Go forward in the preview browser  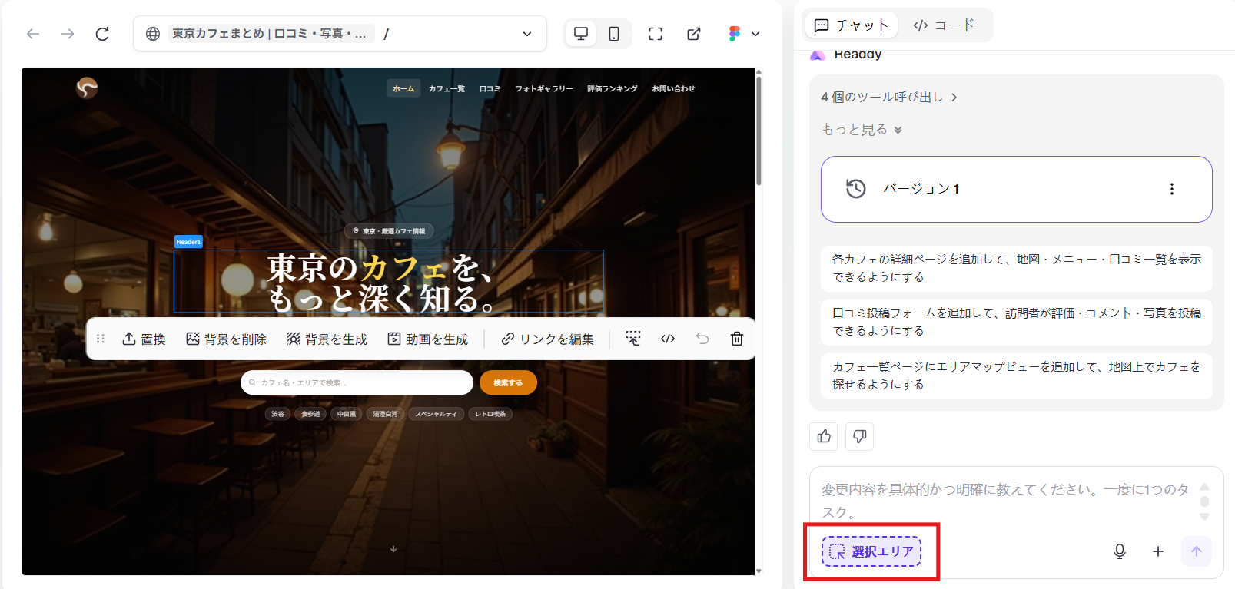click(x=68, y=34)
